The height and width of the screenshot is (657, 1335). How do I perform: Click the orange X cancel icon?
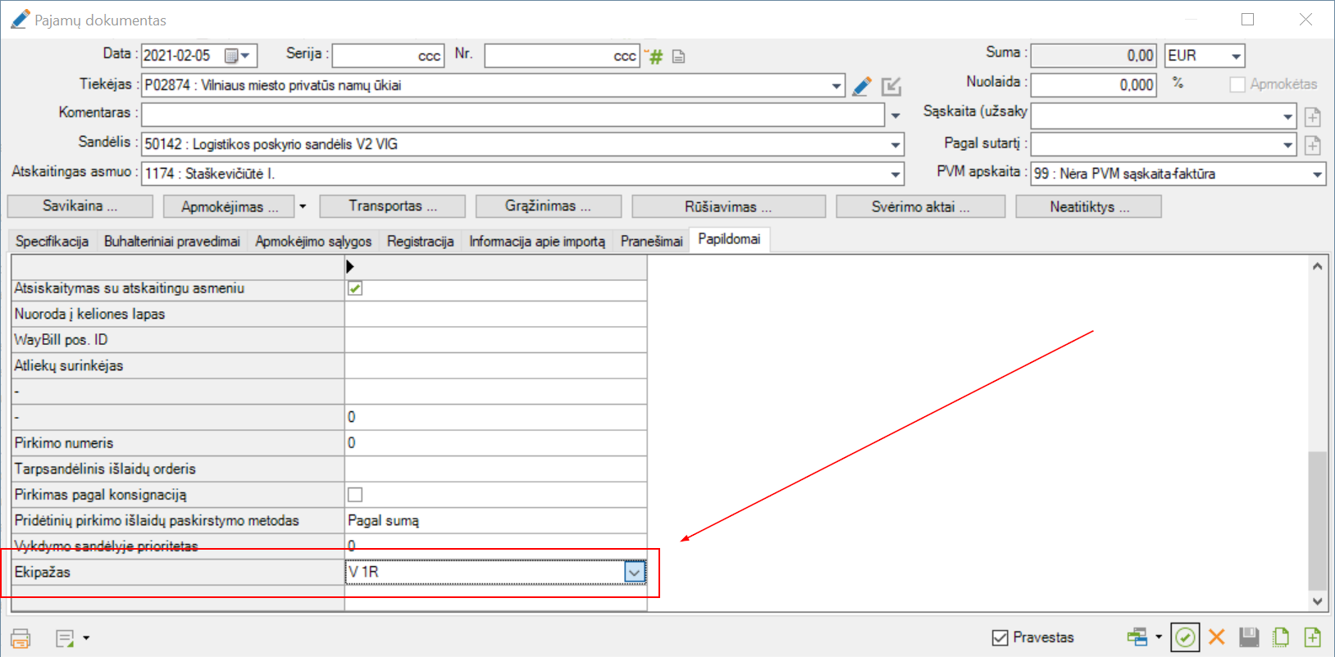1217,637
